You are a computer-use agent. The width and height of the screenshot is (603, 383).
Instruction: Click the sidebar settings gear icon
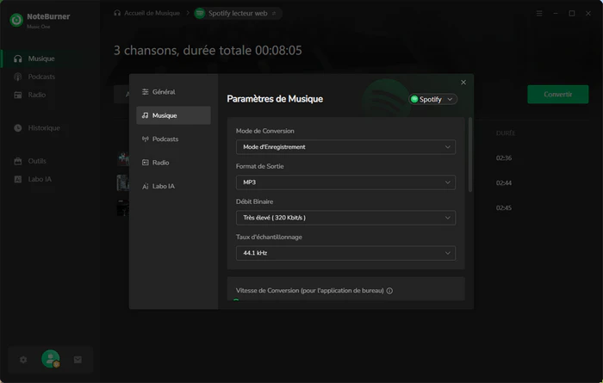coord(23,360)
